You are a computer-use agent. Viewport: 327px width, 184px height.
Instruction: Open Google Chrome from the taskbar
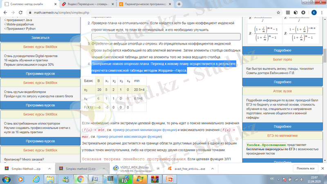tap(80, 179)
